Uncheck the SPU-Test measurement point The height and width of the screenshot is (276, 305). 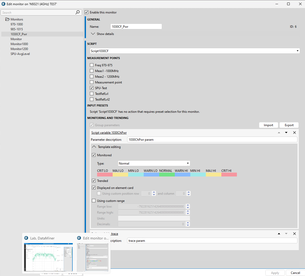pyautogui.click(x=92, y=88)
